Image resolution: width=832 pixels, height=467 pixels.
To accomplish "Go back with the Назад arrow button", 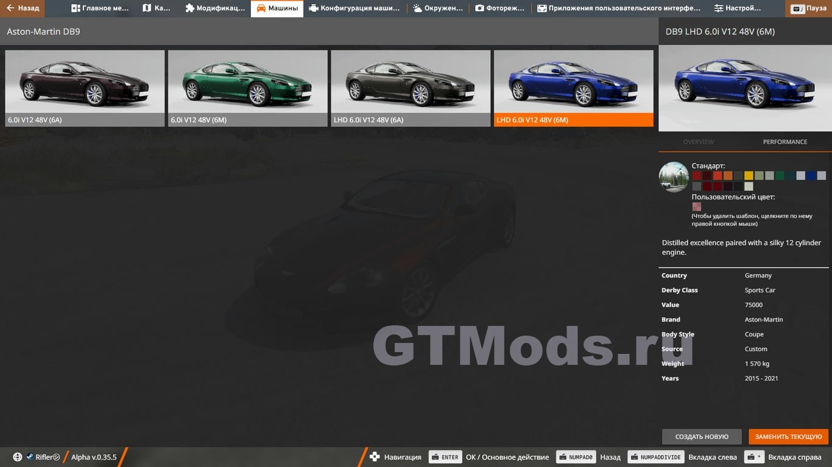I will point(23,9).
